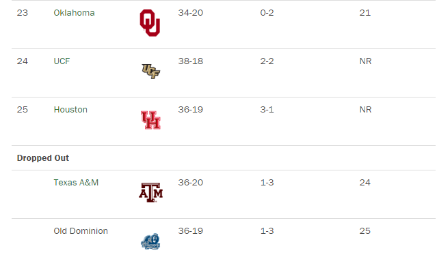Select Houston's 3-1 weekly record
The height and width of the screenshot is (255, 437).
click(x=267, y=110)
